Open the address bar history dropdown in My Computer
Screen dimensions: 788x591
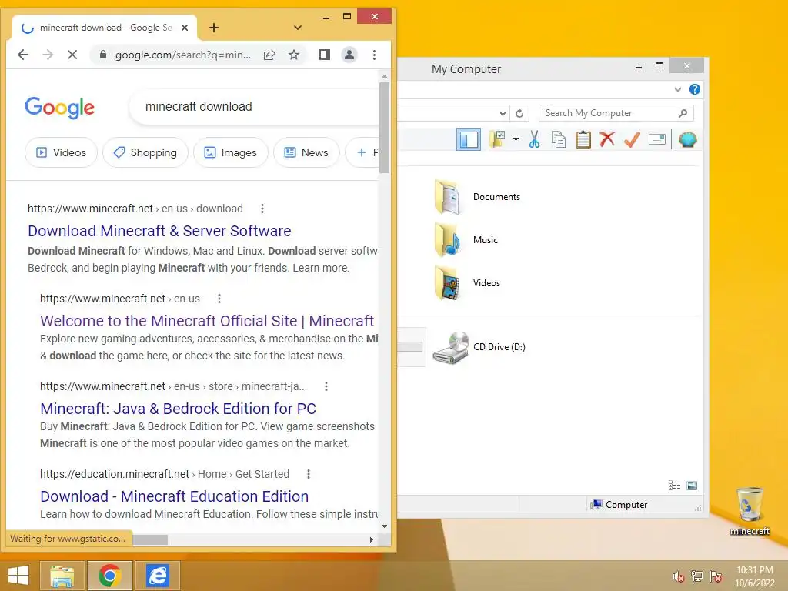(x=502, y=114)
